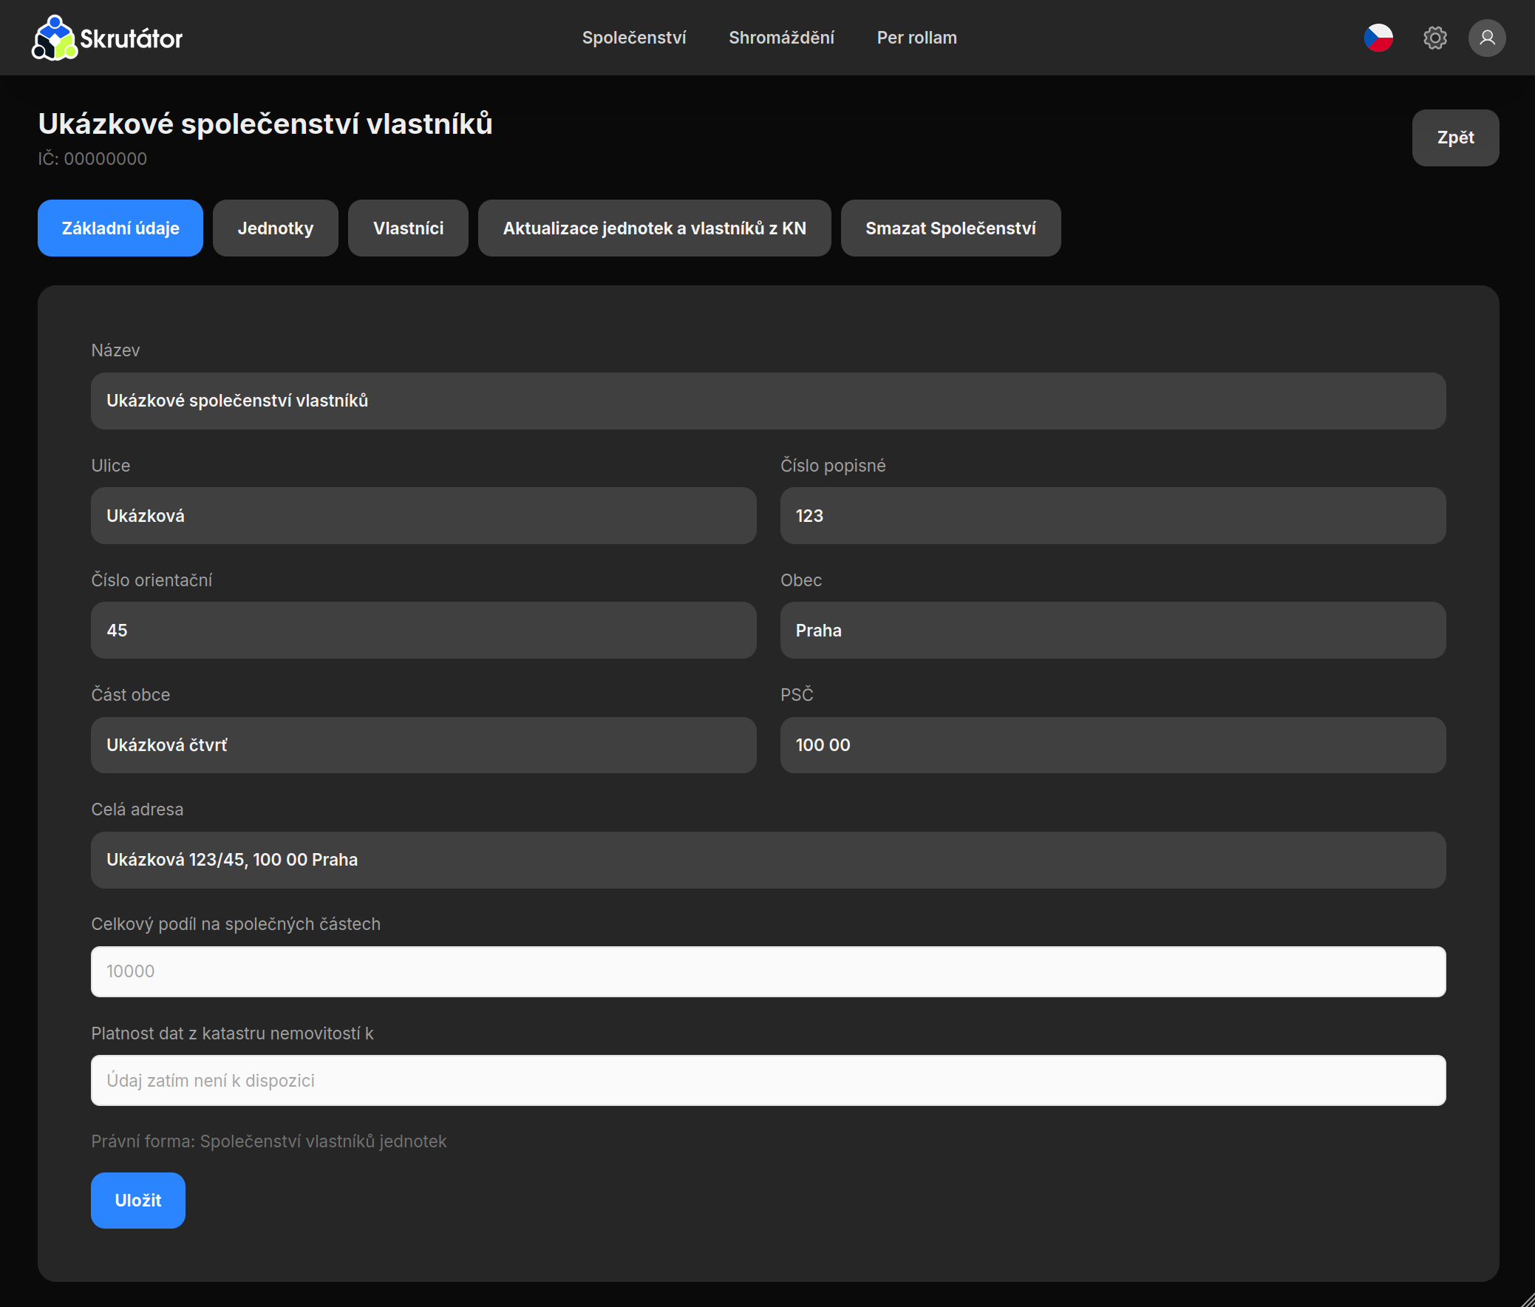
Task: Click the Číslo popisné field with 123
Action: point(1113,516)
